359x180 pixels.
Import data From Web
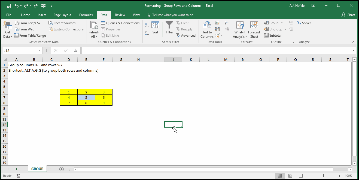(x=25, y=29)
